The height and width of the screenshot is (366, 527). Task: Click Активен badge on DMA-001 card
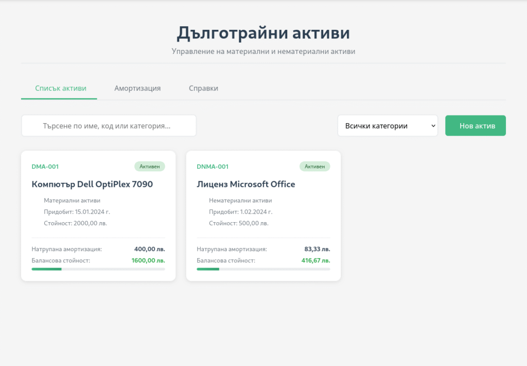150,167
